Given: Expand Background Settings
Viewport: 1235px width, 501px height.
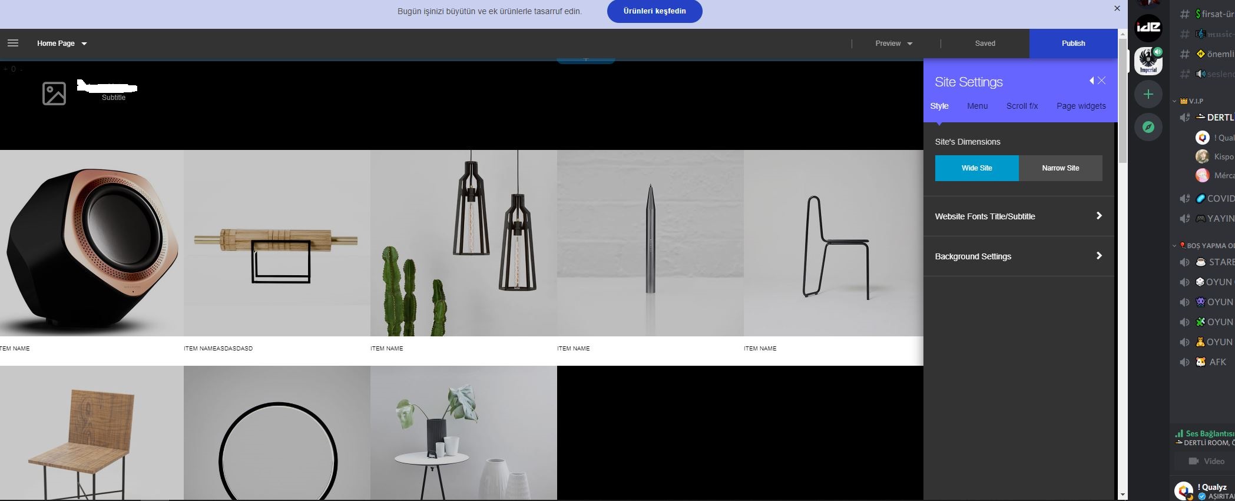Looking at the screenshot, I should (x=1018, y=256).
